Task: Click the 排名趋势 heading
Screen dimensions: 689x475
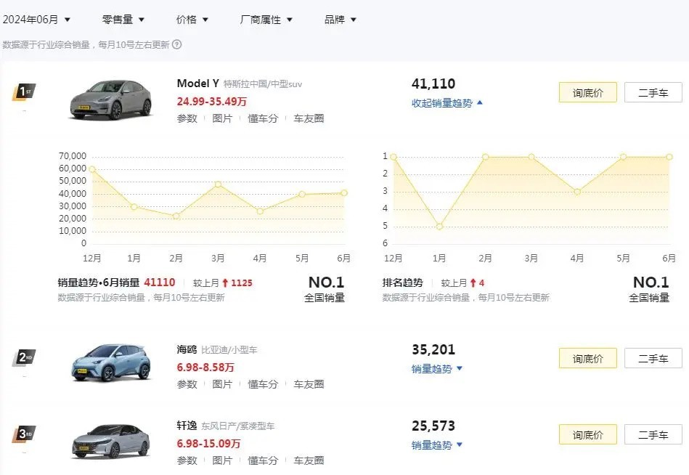Action: pos(402,283)
